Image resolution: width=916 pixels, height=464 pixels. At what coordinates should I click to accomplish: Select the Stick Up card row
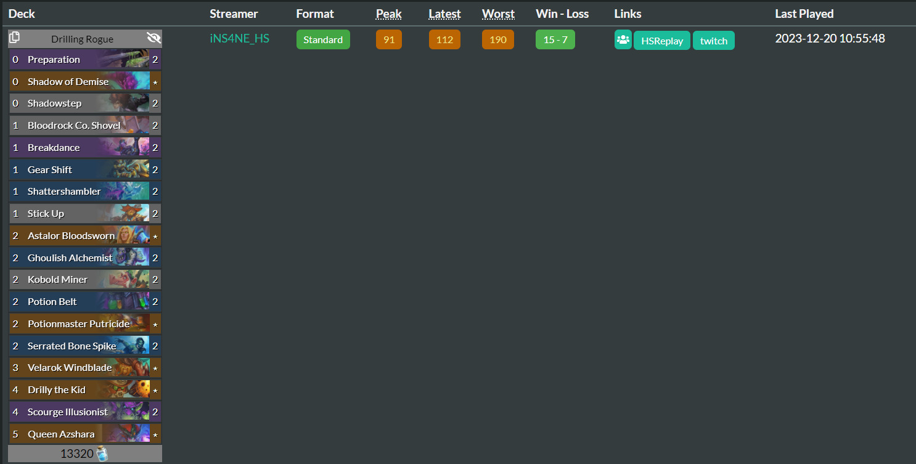(x=85, y=214)
